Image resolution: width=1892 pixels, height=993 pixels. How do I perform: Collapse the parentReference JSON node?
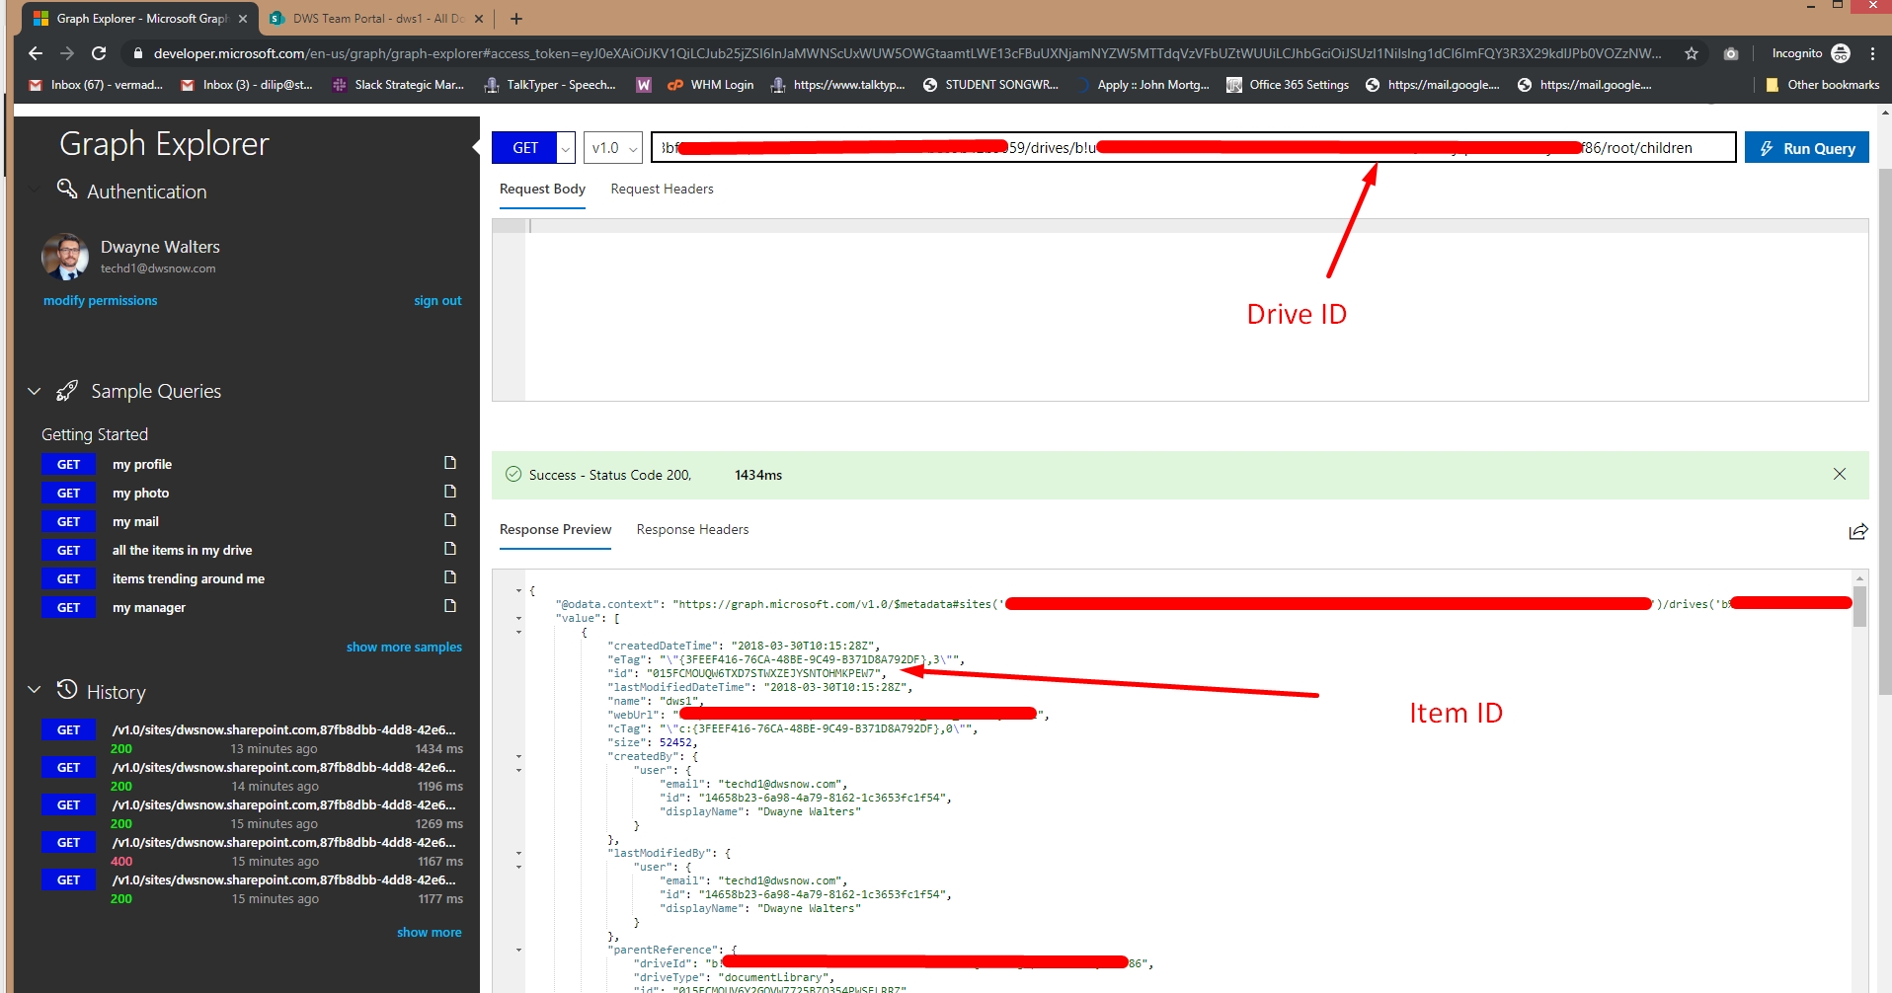pyautogui.click(x=518, y=950)
